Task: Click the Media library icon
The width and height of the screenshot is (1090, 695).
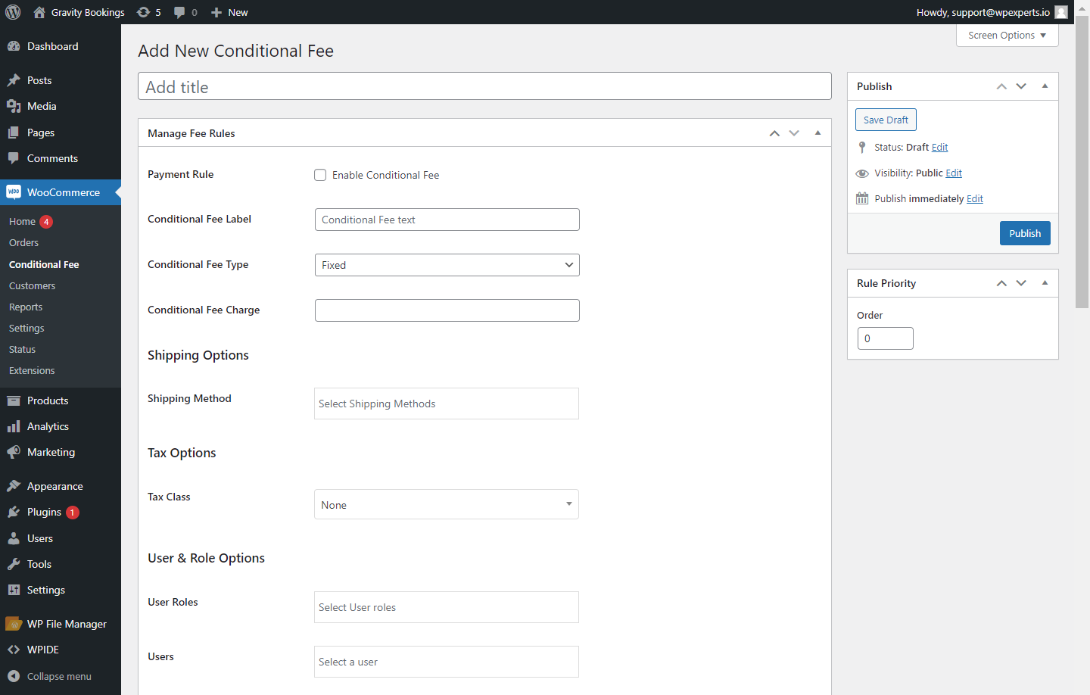Action: pyautogui.click(x=14, y=106)
